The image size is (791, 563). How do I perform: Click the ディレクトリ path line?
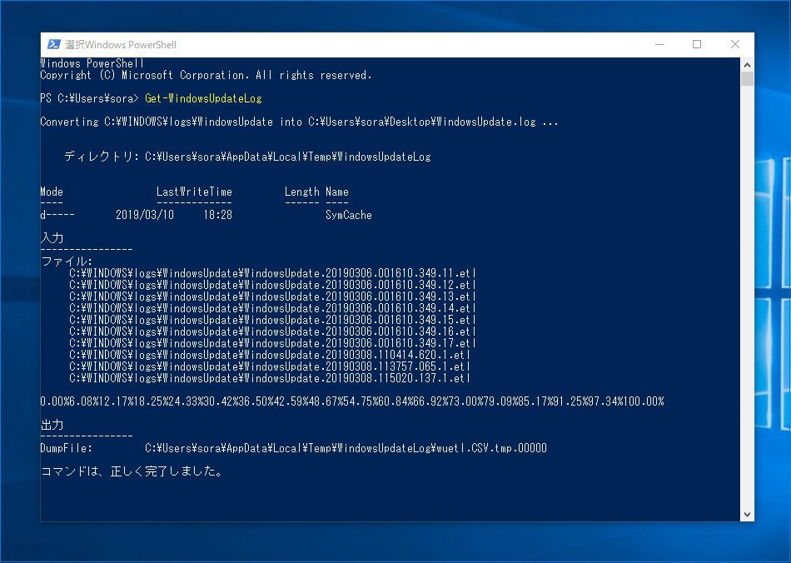click(x=247, y=157)
